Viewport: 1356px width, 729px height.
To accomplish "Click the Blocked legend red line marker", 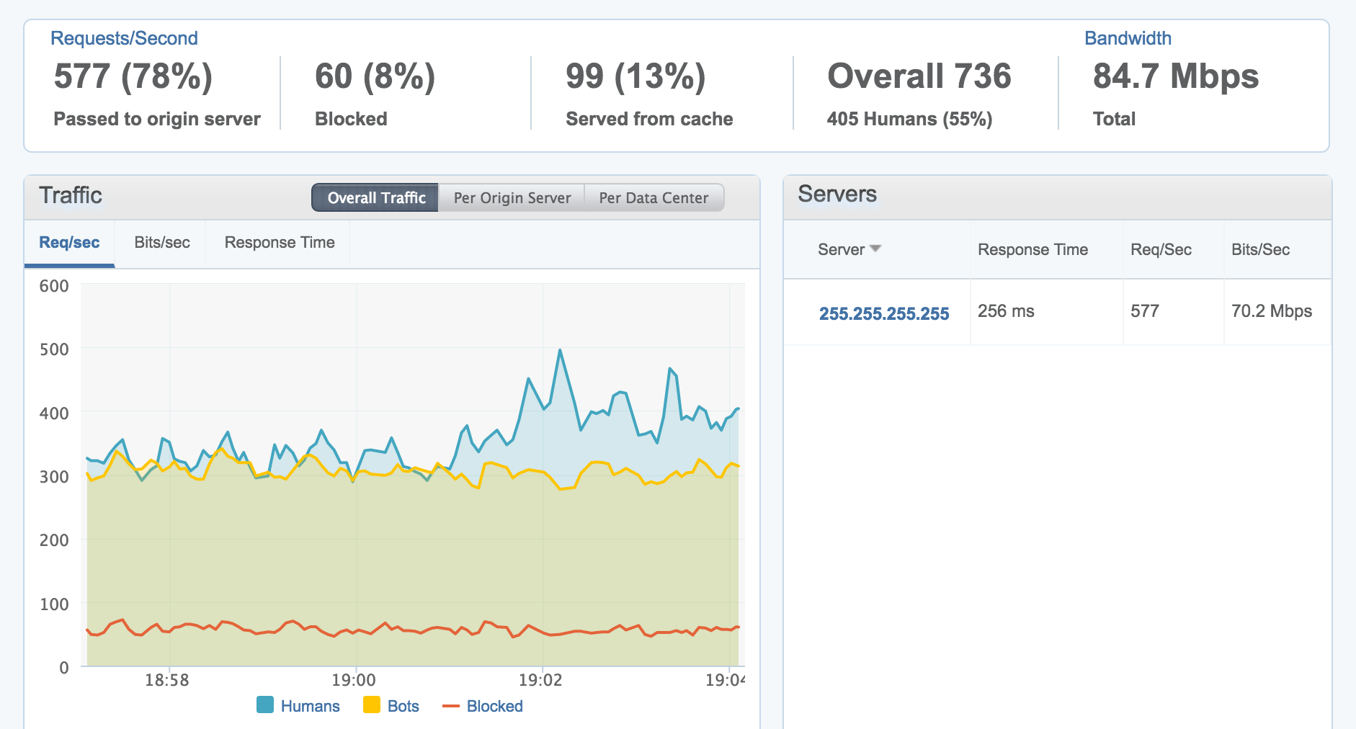I will (x=451, y=706).
